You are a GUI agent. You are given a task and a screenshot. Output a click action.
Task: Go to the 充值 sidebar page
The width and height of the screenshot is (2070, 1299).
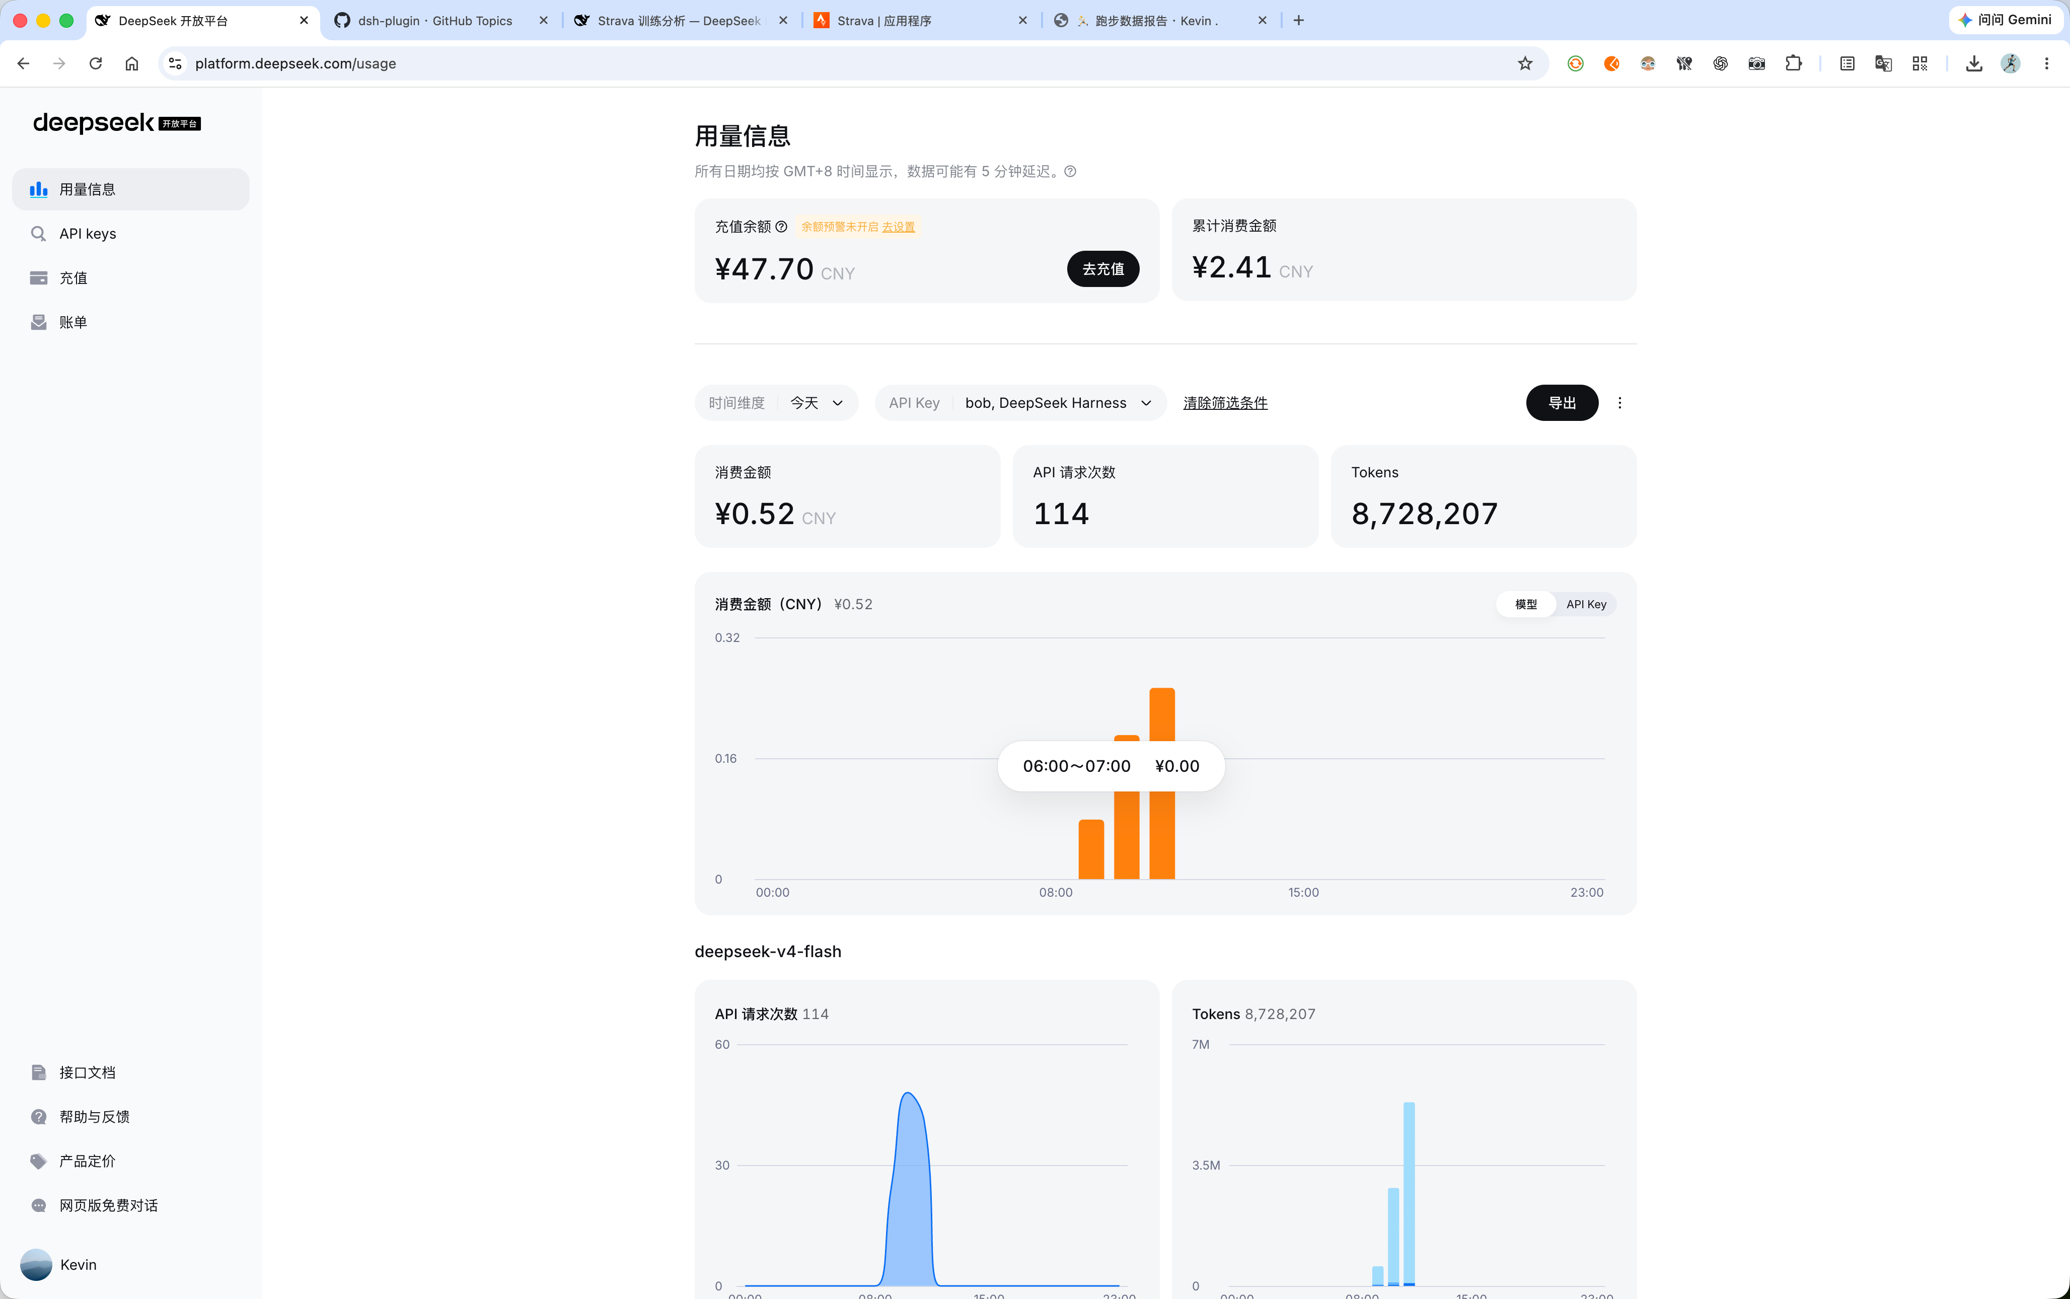[130, 277]
